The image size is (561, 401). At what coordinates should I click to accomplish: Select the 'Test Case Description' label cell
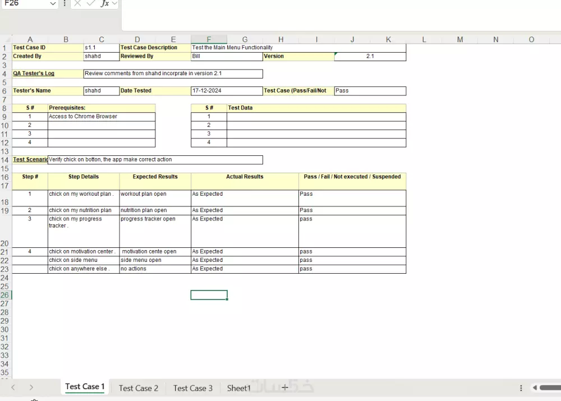click(x=155, y=48)
